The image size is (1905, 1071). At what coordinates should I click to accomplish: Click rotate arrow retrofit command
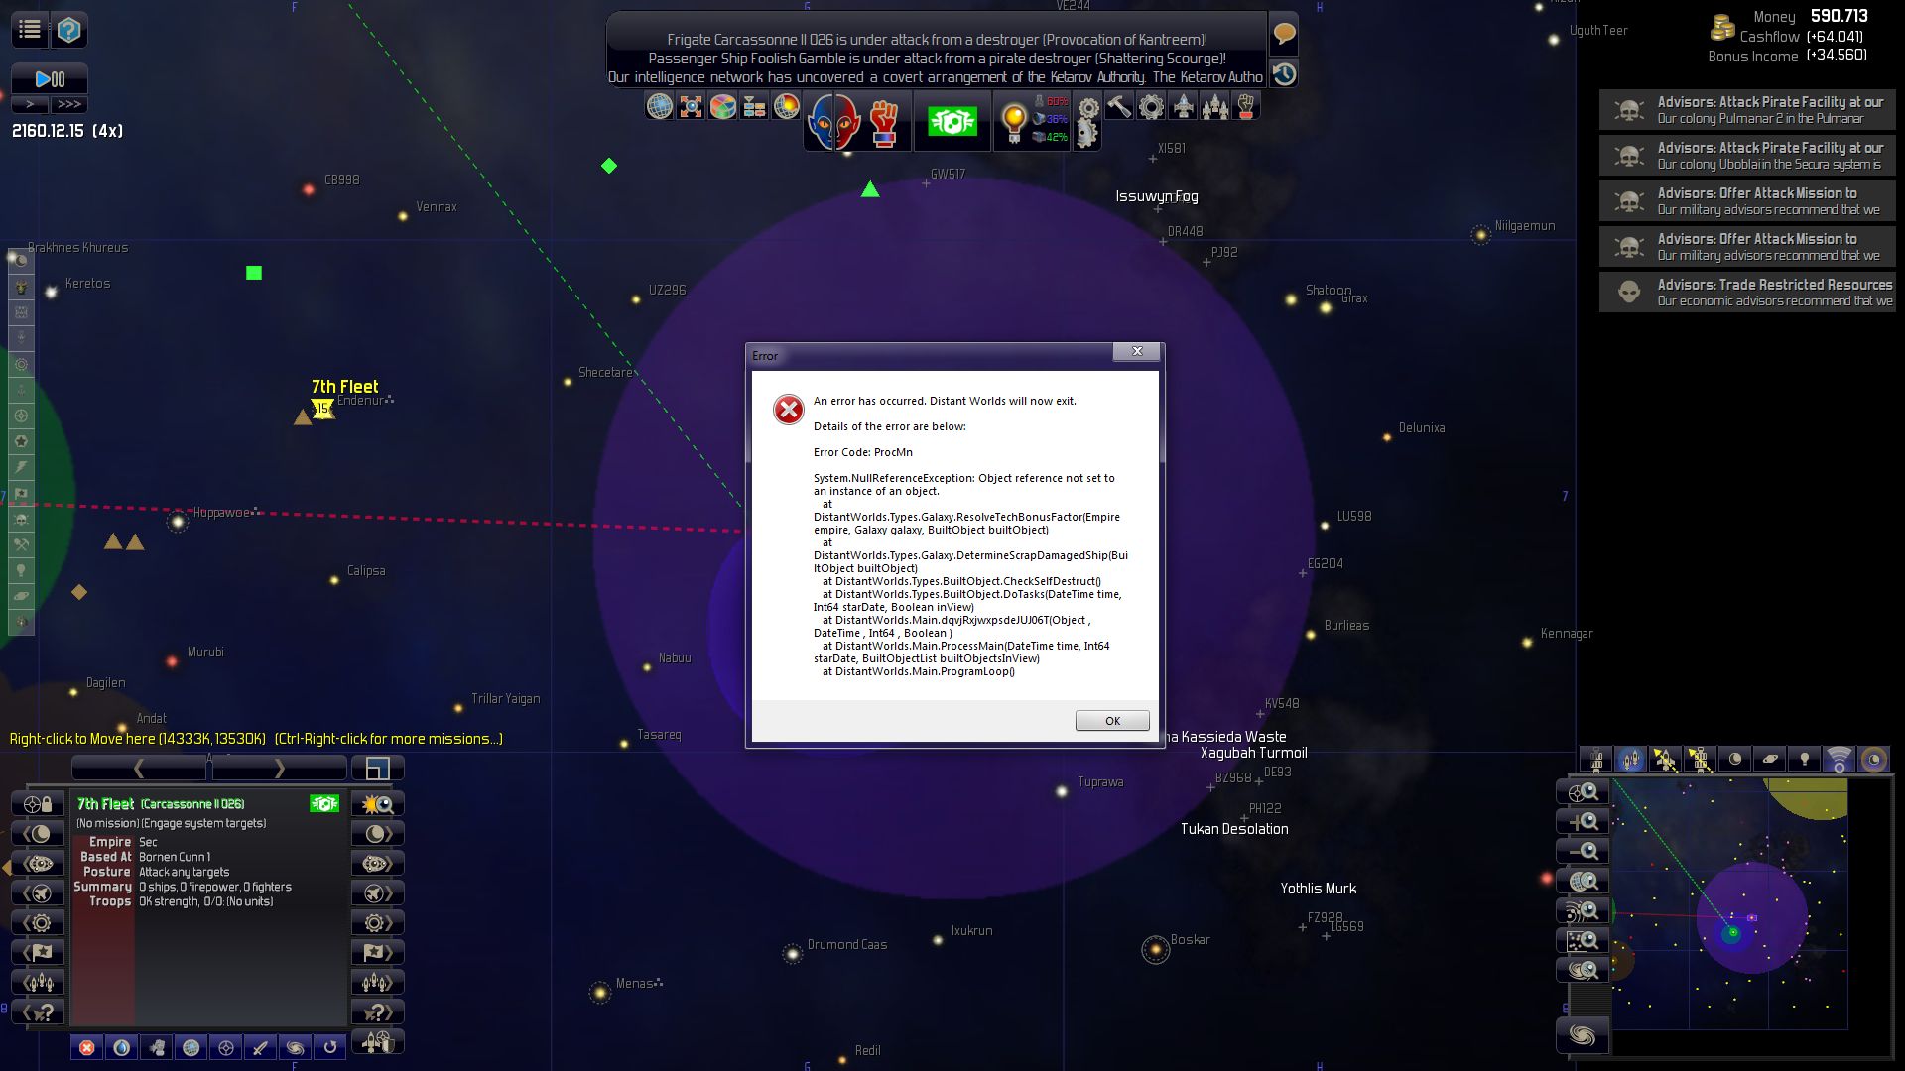(x=329, y=1047)
